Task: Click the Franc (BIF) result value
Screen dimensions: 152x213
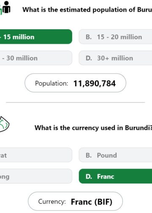Action: coord(92,202)
